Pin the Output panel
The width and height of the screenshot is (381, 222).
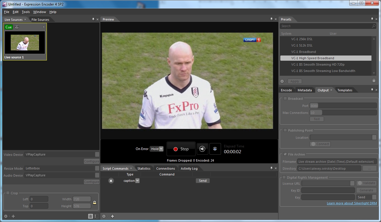(372, 90)
